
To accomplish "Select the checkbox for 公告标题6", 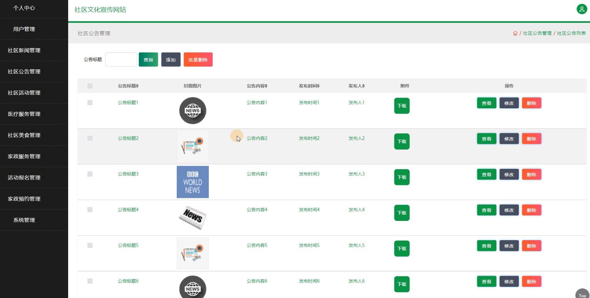I will coord(90,281).
